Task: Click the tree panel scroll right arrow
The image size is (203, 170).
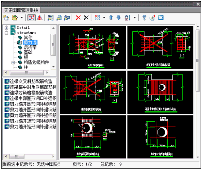Action: pyautogui.click(x=47, y=73)
